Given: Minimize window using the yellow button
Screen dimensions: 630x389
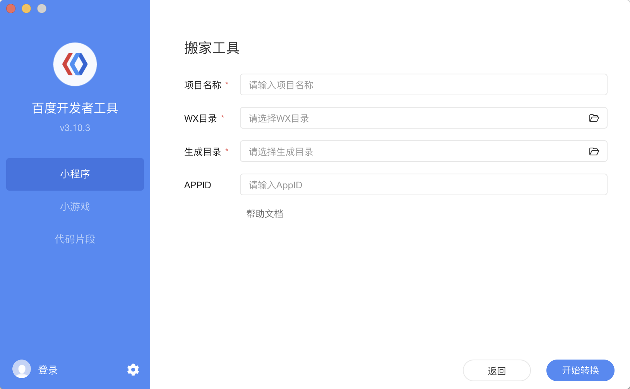Looking at the screenshot, I should tap(26, 9).
